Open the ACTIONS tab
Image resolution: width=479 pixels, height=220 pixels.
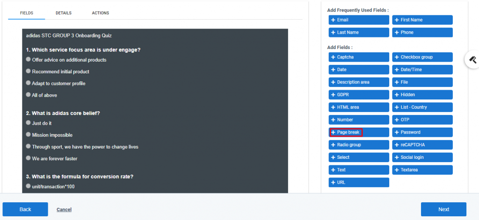pos(101,13)
